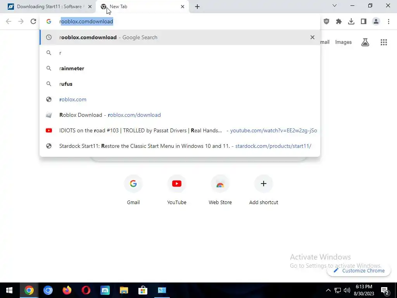Image resolution: width=397 pixels, height=298 pixels.
Task: Open File Explorer from the taskbar
Action: pyautogui.click(x=124, y=290)
